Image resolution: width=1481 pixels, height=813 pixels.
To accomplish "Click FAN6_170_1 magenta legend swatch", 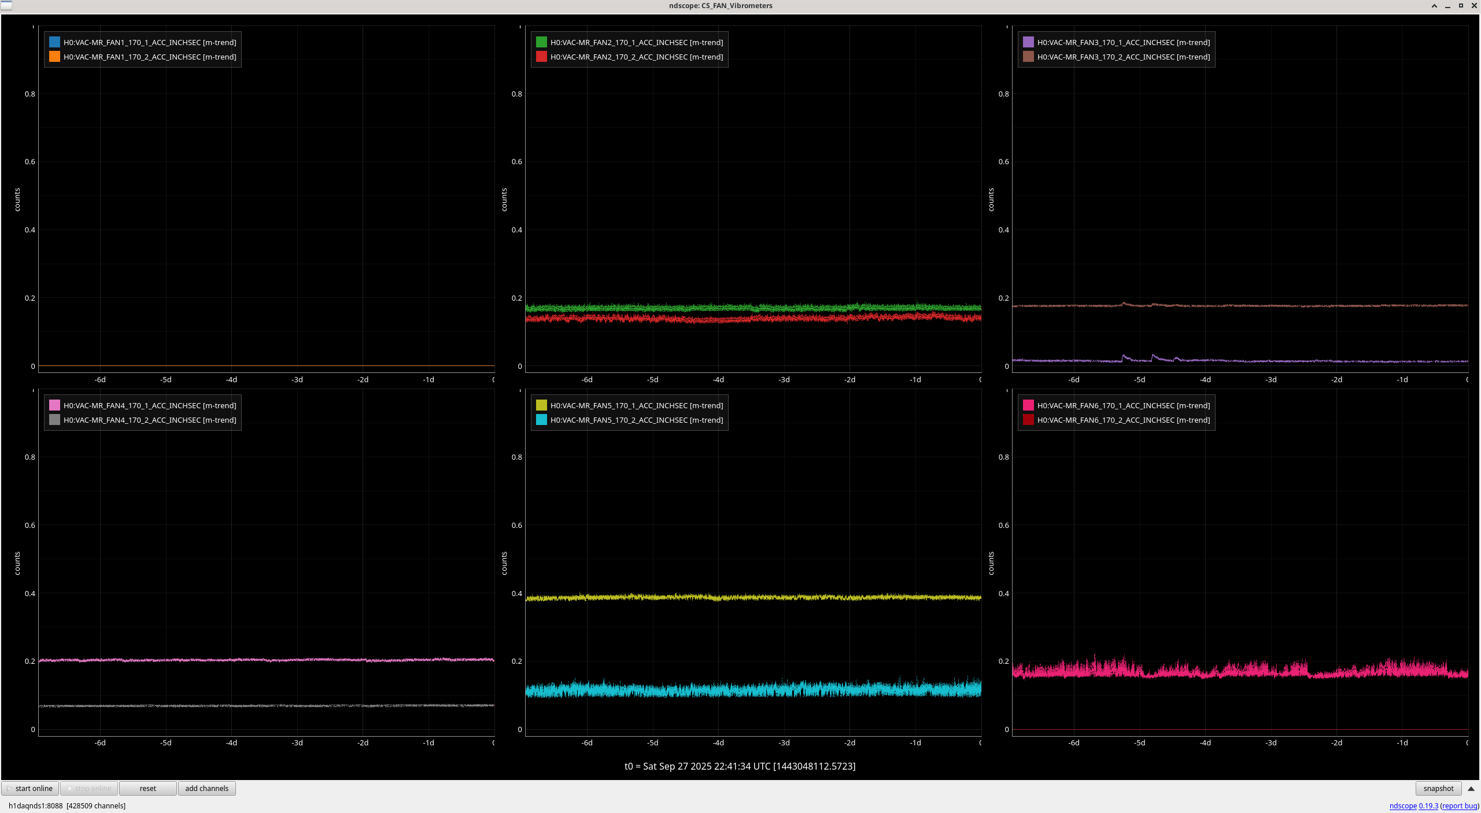I will pos(1028,405).
